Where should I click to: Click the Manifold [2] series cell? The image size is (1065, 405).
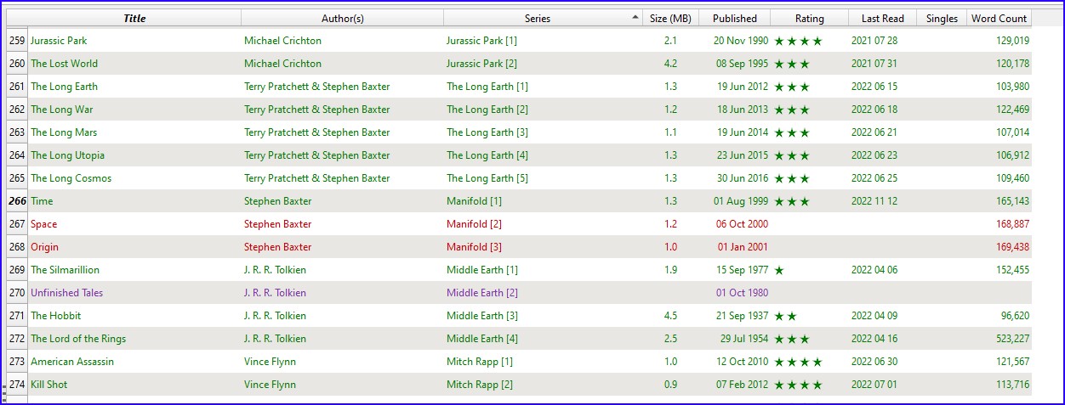pyautogui.click(x=474, y=224)
